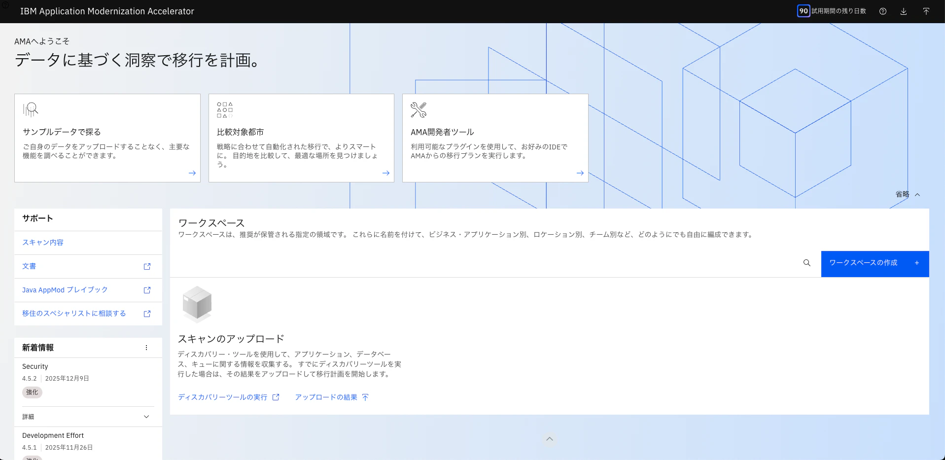Click the bottom center collapse chevron
Image resolution: width=945 pixels, height=460 pixels.
[550, 439]
